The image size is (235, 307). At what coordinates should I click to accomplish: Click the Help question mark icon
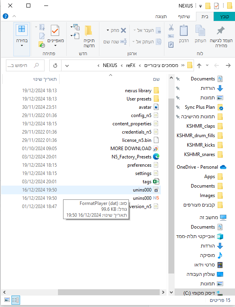(x=6, y=16)
